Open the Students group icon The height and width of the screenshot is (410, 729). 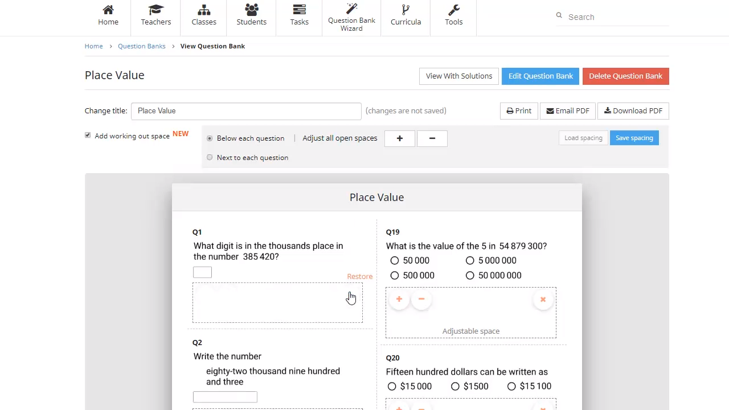[x=251, y=10]
